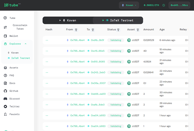Open recipient address 0xd1b...3b5f
194x131 pixels.
coord(97,40)
